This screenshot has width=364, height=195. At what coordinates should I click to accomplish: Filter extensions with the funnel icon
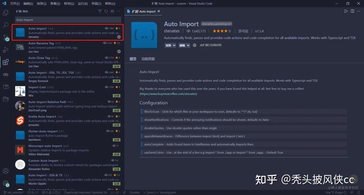(x=100, y=11)
